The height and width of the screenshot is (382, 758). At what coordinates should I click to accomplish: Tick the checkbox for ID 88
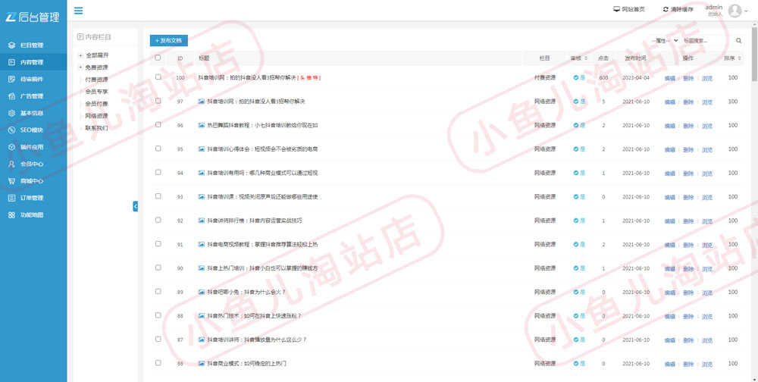pos(158,315)
